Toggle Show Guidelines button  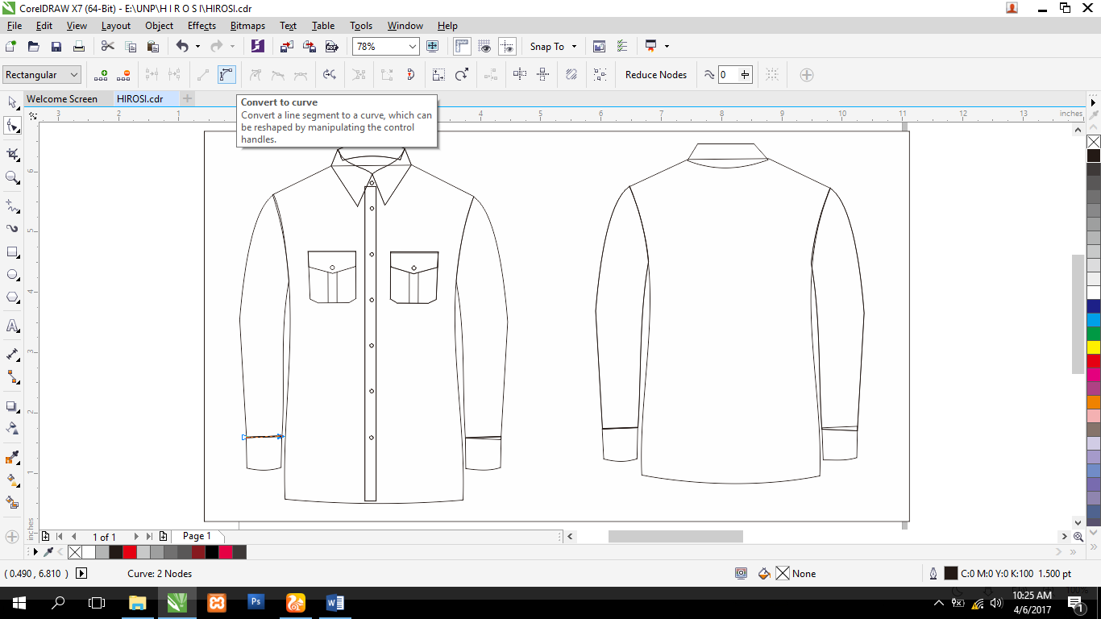pos(507,47)
